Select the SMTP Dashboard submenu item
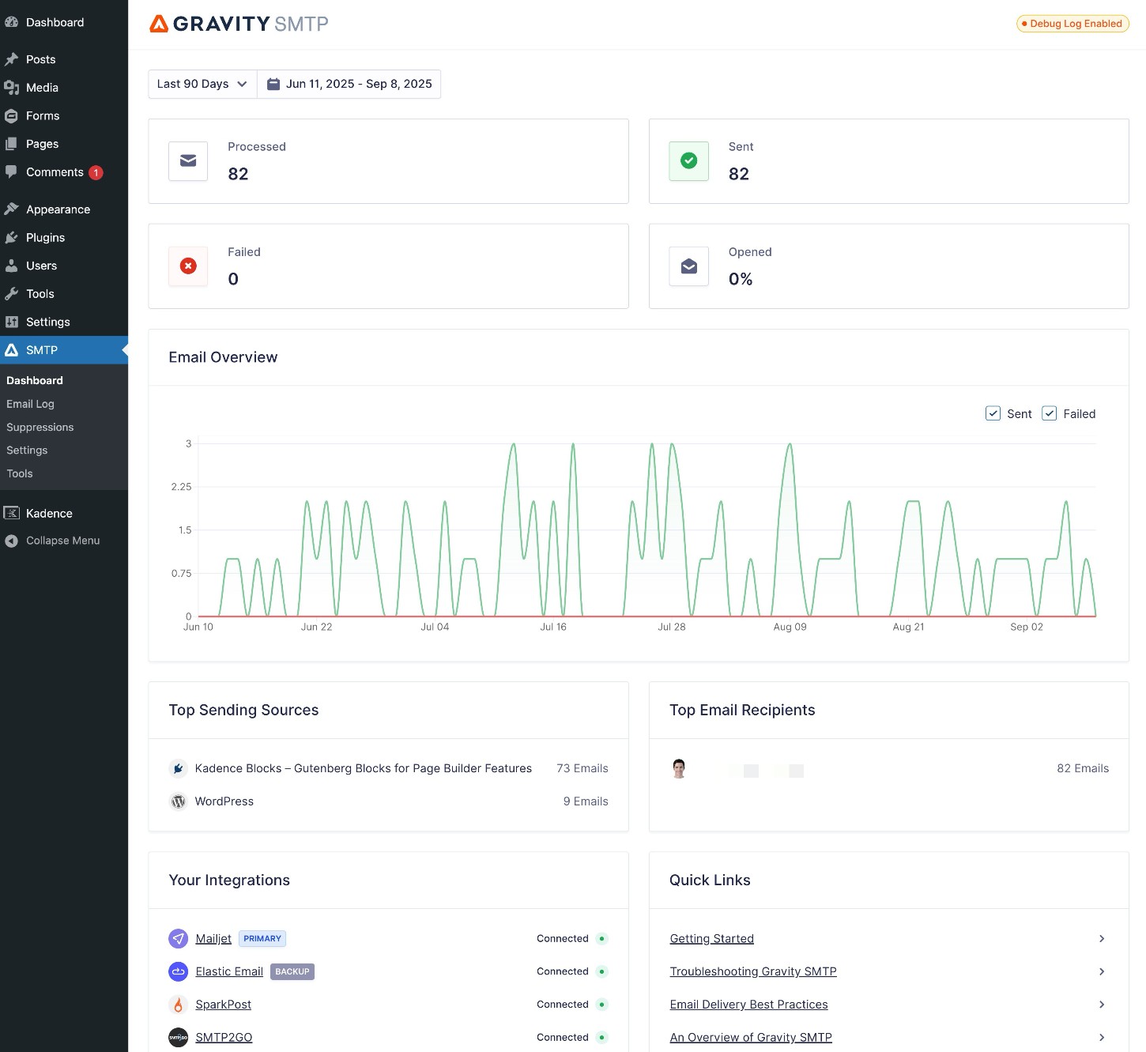 pos(35,380)
